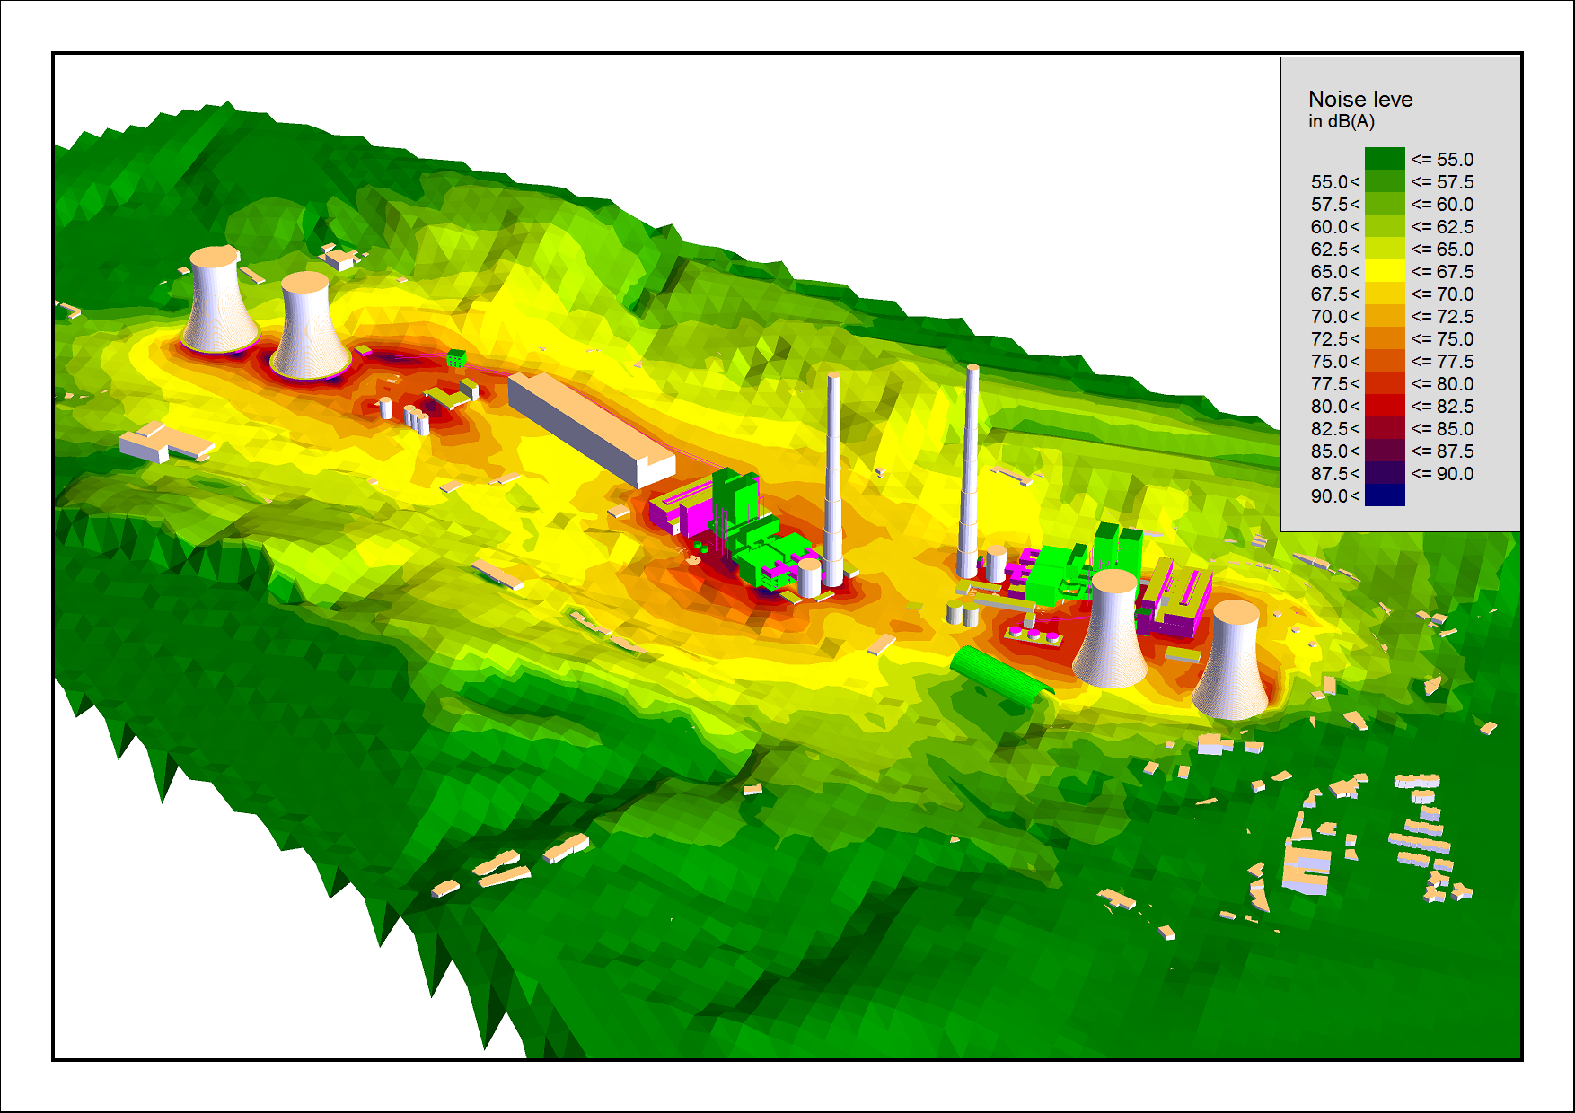Viewport: 1575px width, 1113px height.
Task: Pick the bright yellow <= 67.5 legend swatch
Action: pos(1384,271)
